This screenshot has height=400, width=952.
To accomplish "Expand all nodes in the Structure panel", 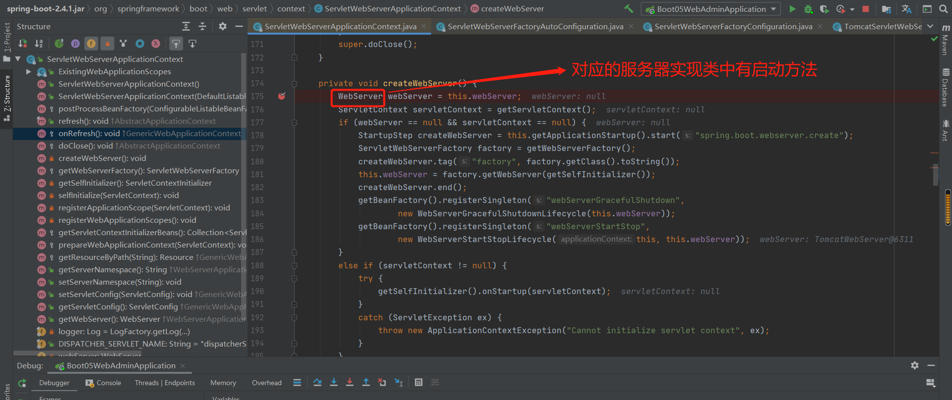I will pyautogui.click(x=186, y=26).
